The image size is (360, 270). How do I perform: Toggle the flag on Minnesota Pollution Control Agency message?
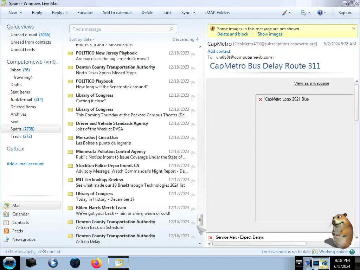[193, 153]
